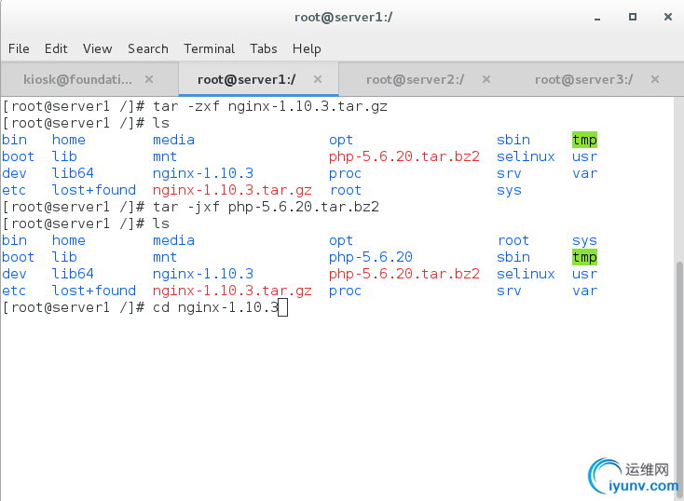Click 'sys' in first ls output

pos(509,190)
